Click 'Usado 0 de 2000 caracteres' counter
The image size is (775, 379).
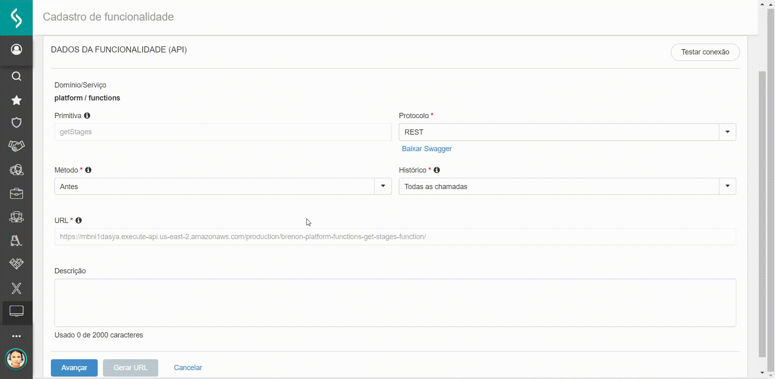(99, 335)
